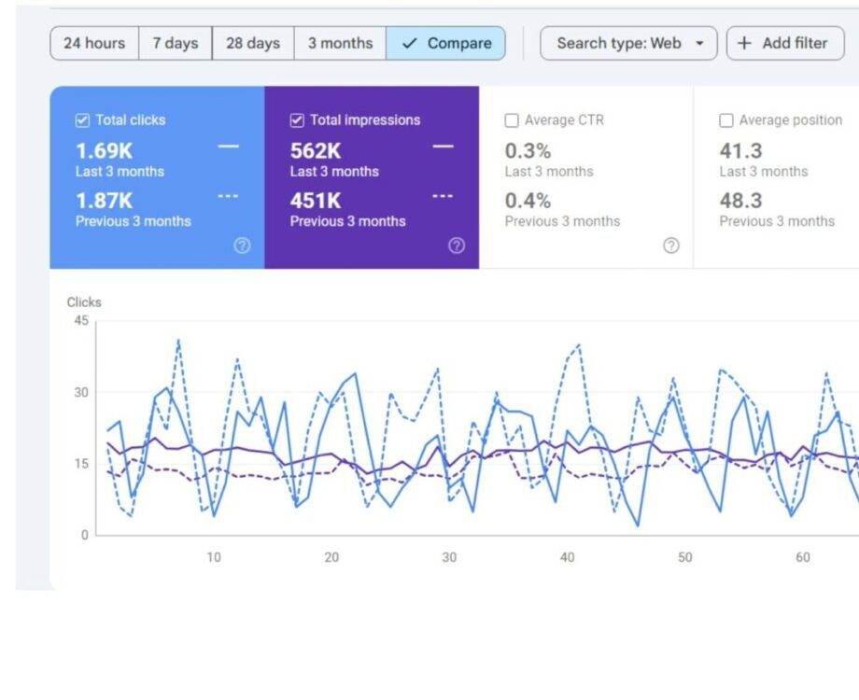Switch to the 7 days range
Image resolution: width=859 pixels, height=700 pixels.
tap(176, 43)
